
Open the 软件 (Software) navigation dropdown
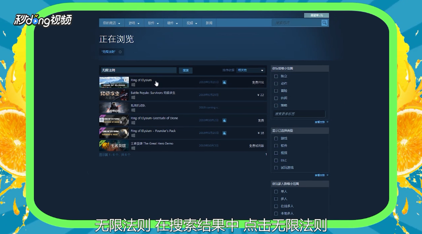coord(153,23)
